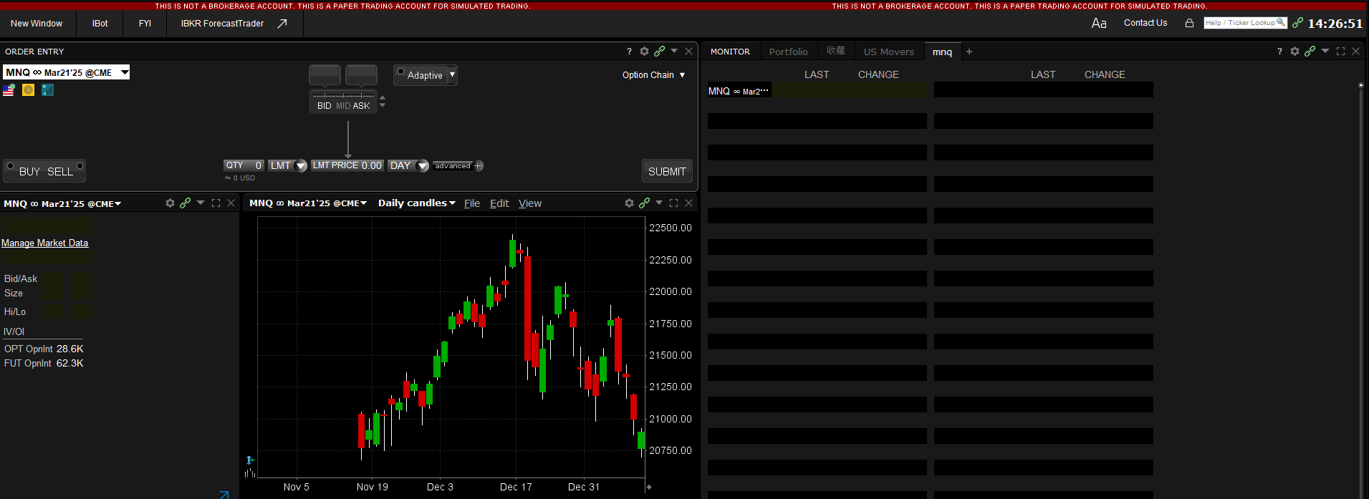Switch to the 收藏 tab

(x=836, y=51)
